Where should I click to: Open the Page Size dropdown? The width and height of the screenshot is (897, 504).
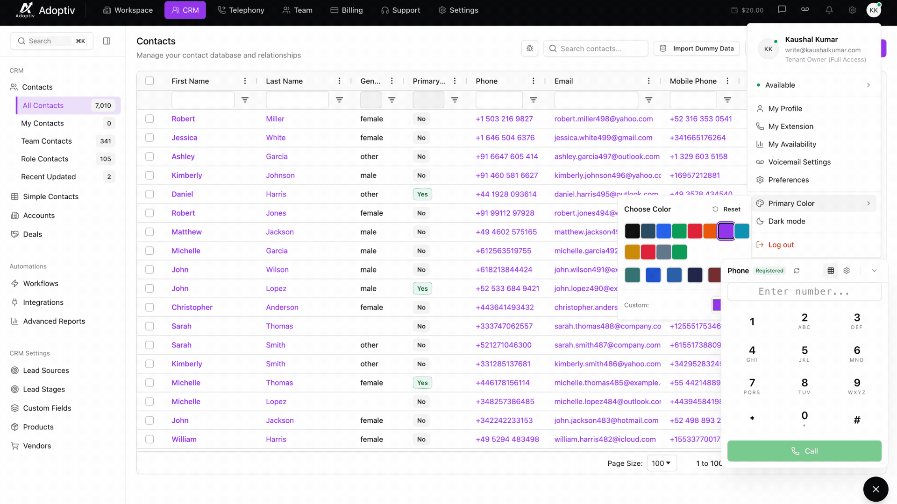pyautogui.click(x=661, y=463)
